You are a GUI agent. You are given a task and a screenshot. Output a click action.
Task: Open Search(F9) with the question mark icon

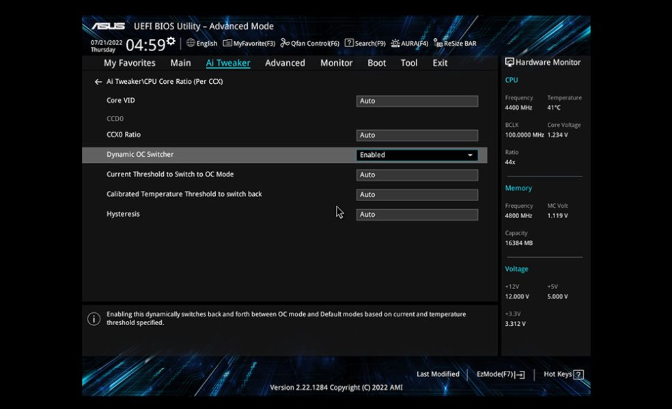point(349,43)
